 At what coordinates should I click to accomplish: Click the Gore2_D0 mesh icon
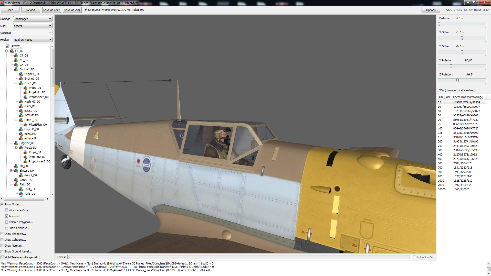pyautogui.click(x=16, y=180)
